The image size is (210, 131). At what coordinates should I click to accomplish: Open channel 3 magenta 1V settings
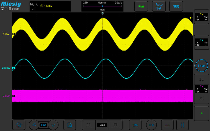[201, 89]
